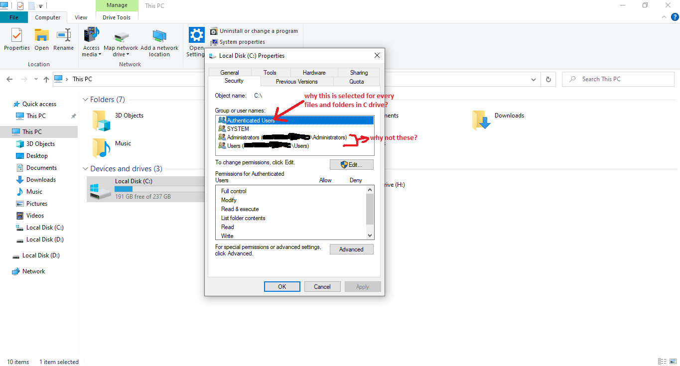This screenshot has height=366, width=680.
Task: Click Uninstall or change a program
Action: [x=254, y=31]
